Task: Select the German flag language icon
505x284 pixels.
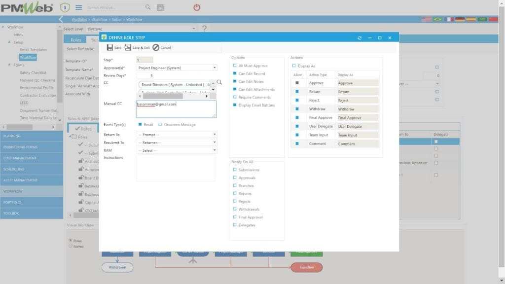Action: pos(460,19)
